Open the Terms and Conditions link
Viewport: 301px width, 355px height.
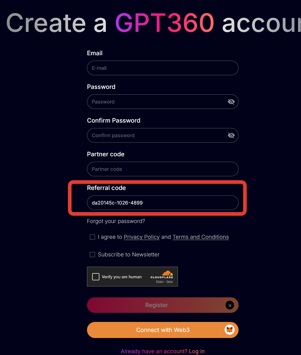201,237
